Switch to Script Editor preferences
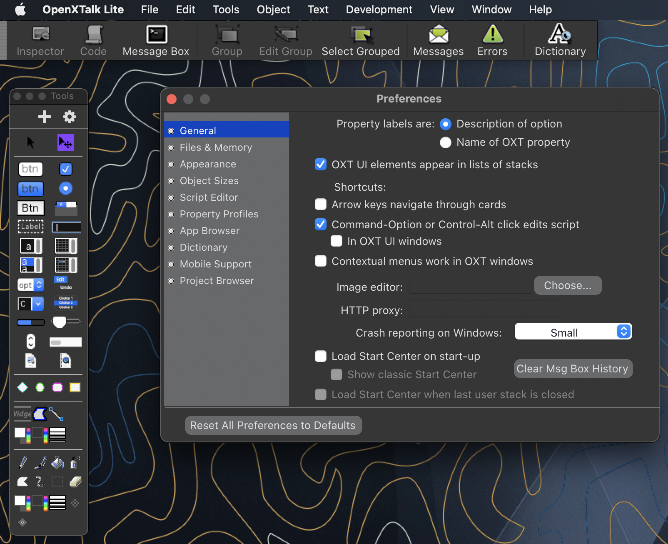This screenshot has height=544, width=668. (x=227, y=197)
